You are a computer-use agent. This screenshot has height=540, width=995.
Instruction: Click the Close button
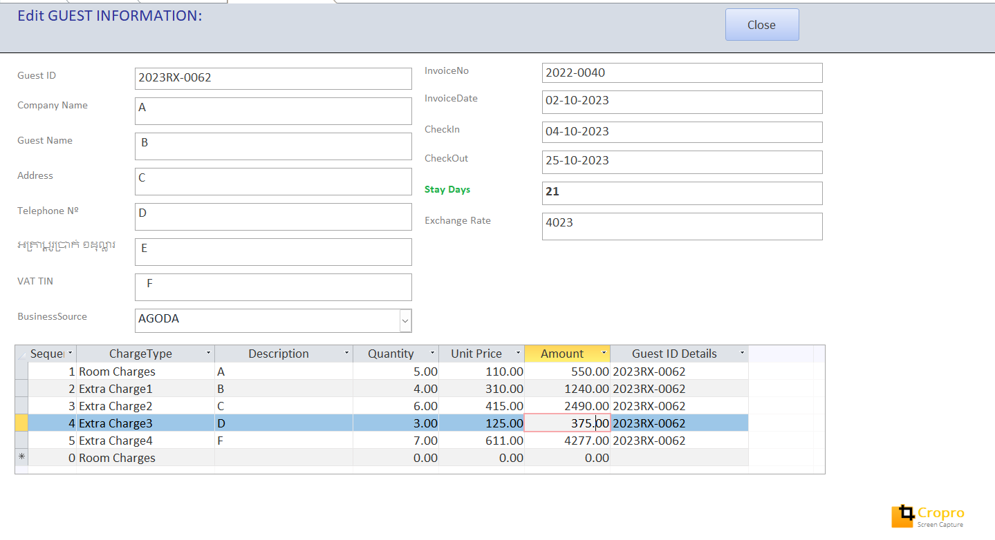(761, 25)
